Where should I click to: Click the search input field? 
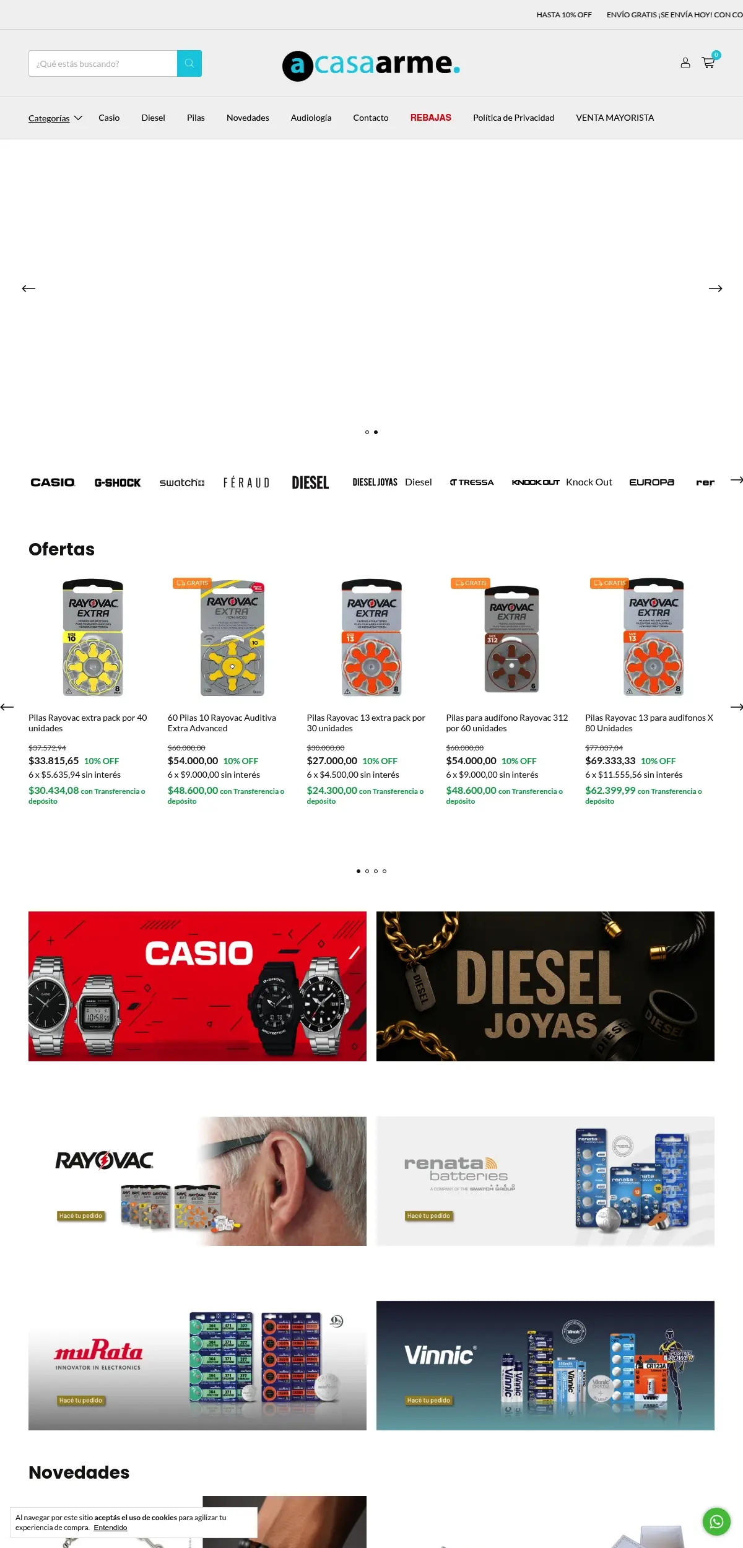(x=103, y=63)
